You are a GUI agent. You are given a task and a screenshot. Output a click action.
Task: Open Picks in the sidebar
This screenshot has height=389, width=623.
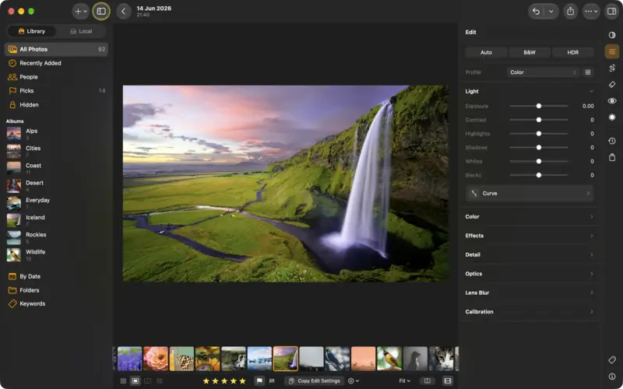tap(56, 91)
